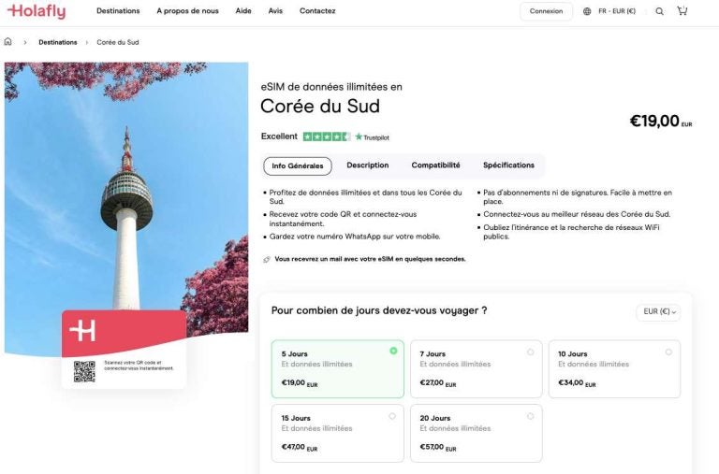Click the Corée du Sud breadcrumb
Screen dimensions: 719x474
118,42
